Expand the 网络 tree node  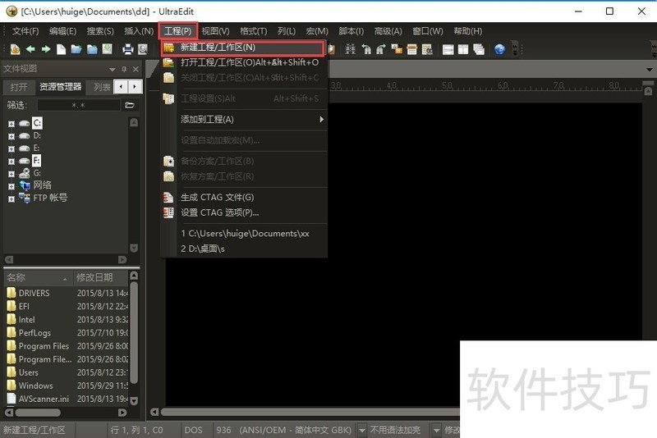[11, 186]
